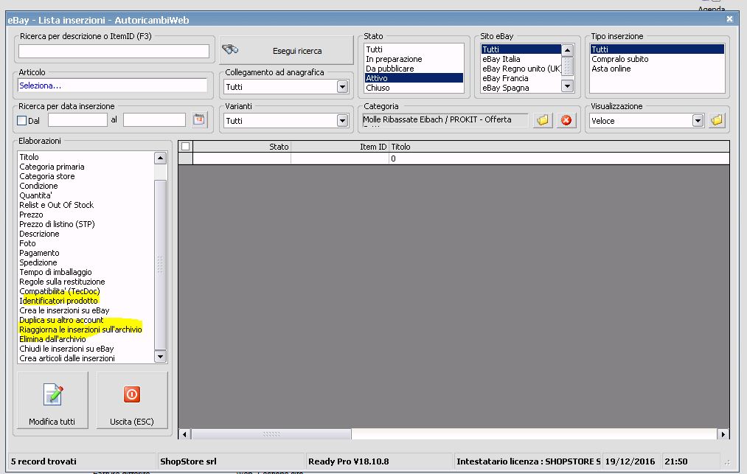Select Regole sulla restituzione
Viewport: 747px width, 474px height.
(86, 282)
